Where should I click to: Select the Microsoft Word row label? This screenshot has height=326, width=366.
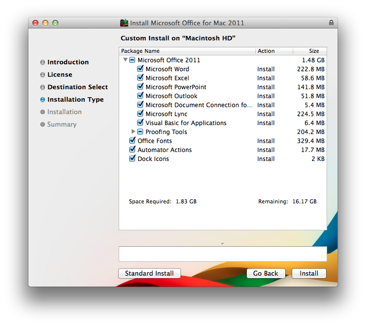168,69
